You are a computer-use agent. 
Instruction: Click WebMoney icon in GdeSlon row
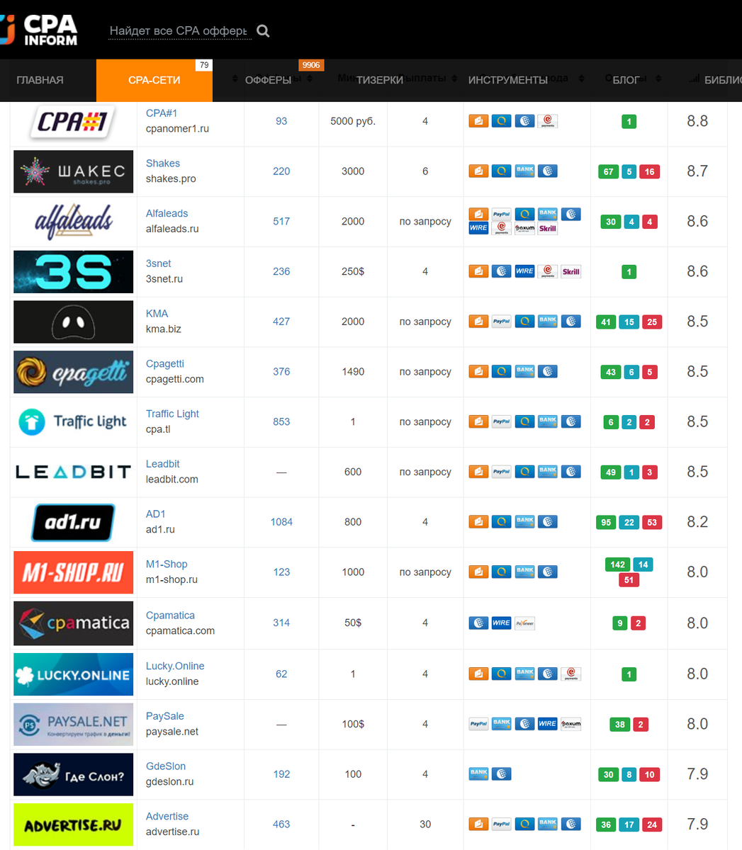(501, 773)
